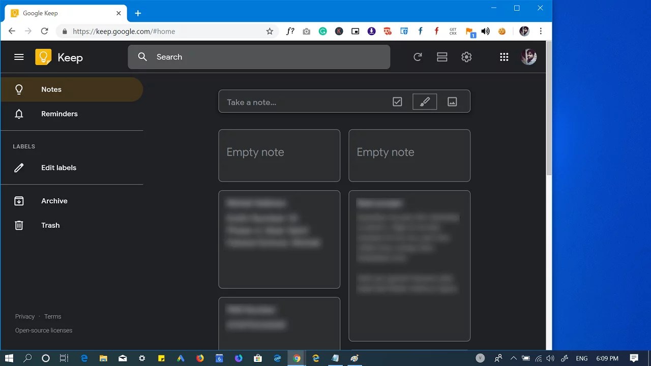Viewport: 651px width, 366px height.
Task: Open the Keep main menu hamburger
Action: (x=19, y=57)
